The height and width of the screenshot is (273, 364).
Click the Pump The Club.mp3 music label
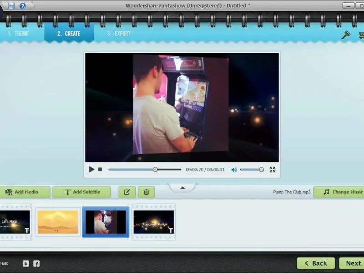(292, 192)
